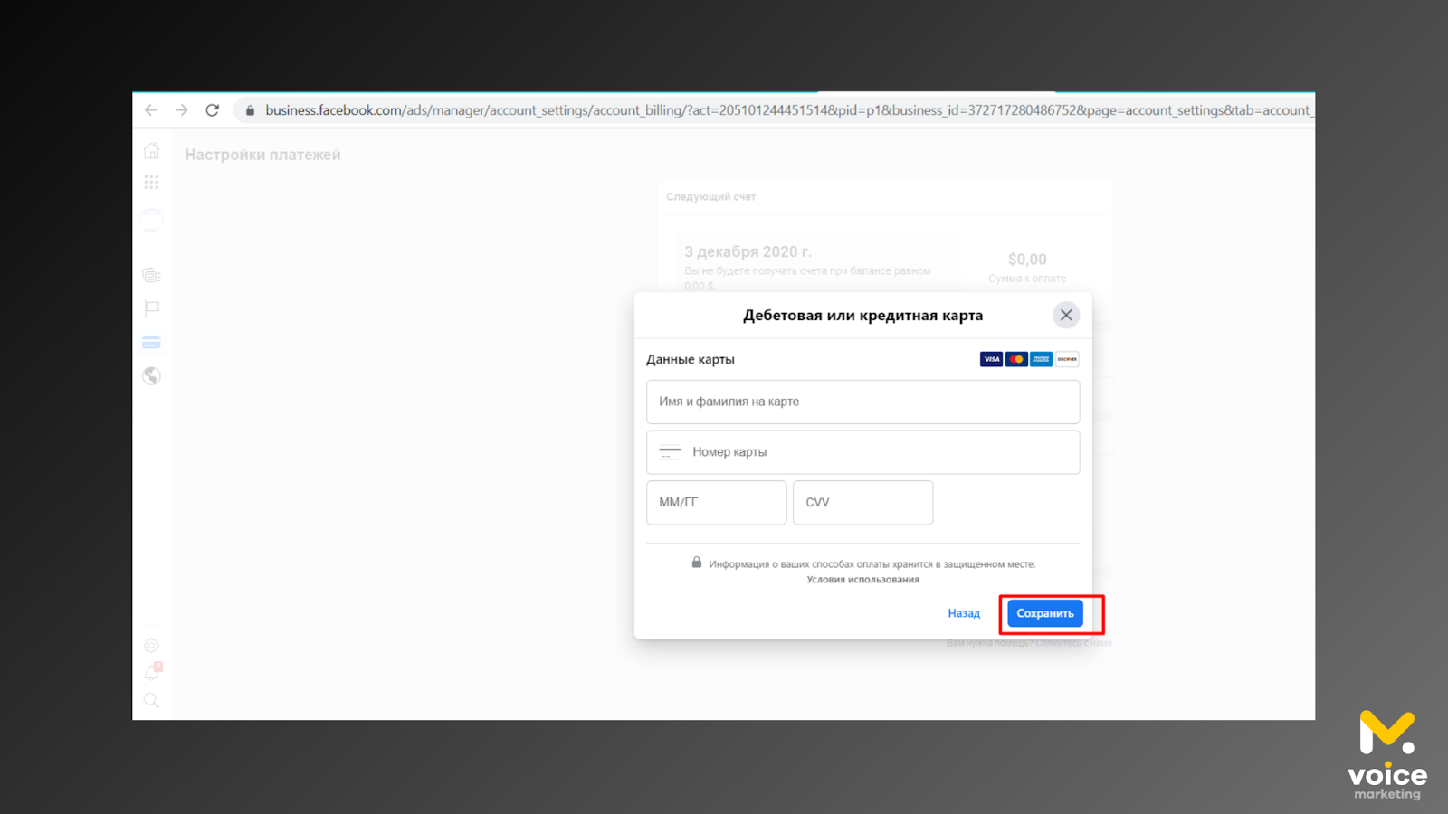Click the 'Настройки платежей' page title
This screenshot has height=814, width=1448.
click(263, 155)
